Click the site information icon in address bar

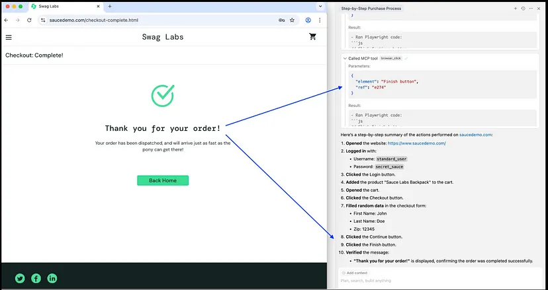(x=42, y=20)
